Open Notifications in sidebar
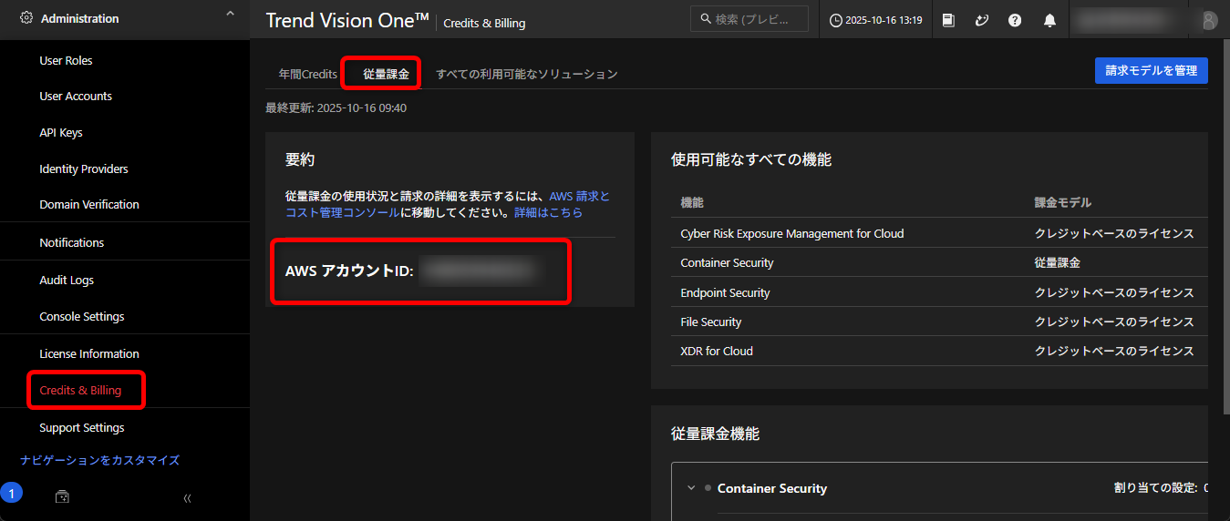 click(x=72, y=242)
